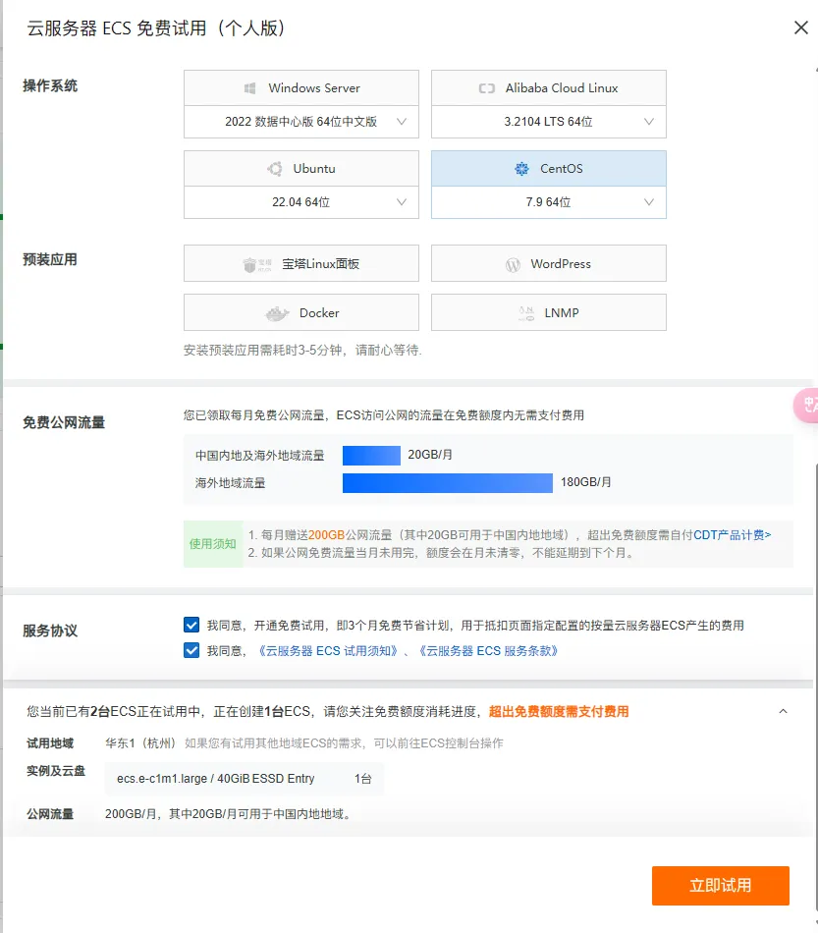Click the Windows logo icon
The width and height of the screenshot is (818, 933).
(x=249, y=88)
